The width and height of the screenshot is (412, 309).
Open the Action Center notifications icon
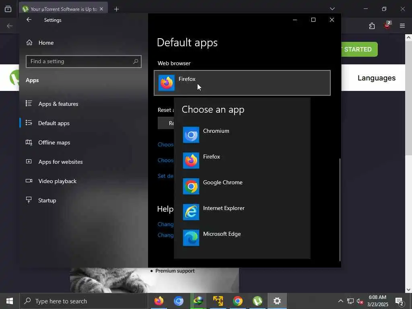399,301
